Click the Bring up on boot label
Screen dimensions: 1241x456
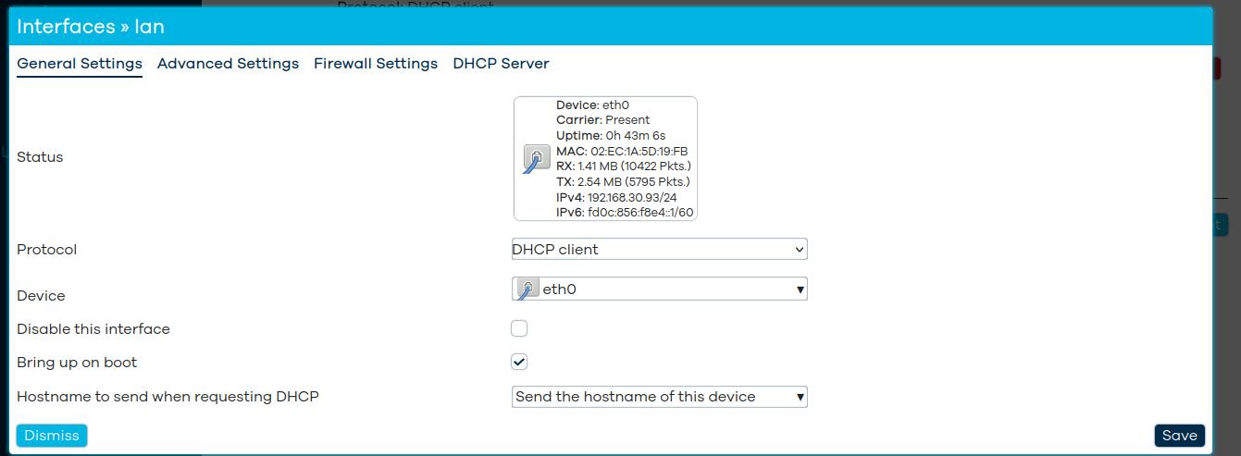[77, 363]
